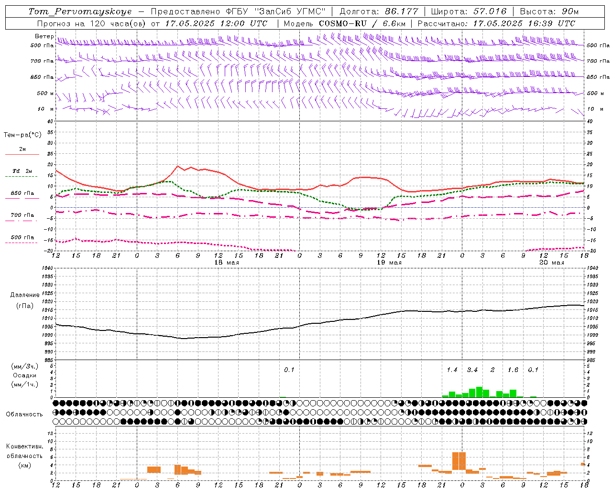Click the longitude value Долгота: 86.177
The height and width of the screenshot is (489, 612).
coord(379,11)
